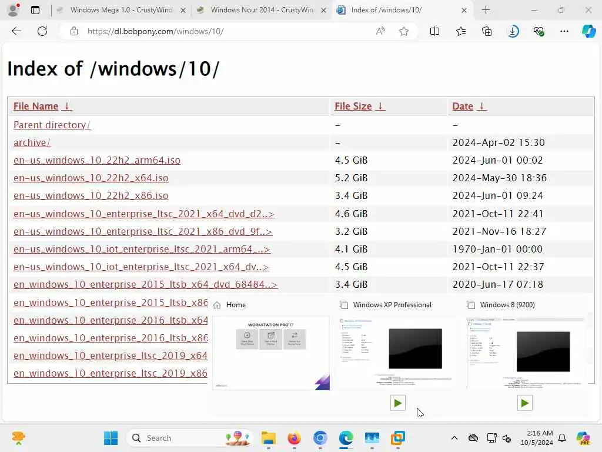Image resolution: width=602 pixels, height=452 pixels.
Task: Switch to Windows Nour 2014 tab
Action: pyautogui.click(x=262, y=10)
